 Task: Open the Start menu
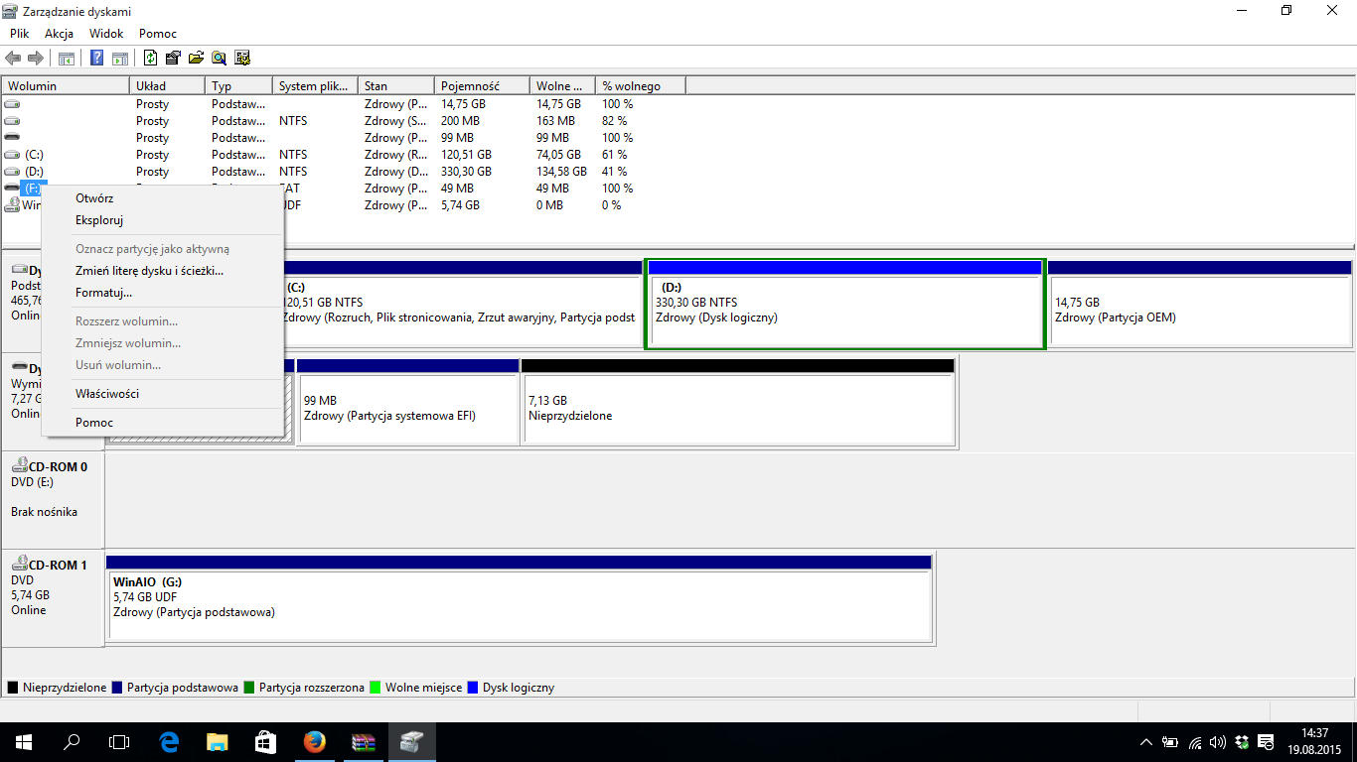tap(23, 742)
